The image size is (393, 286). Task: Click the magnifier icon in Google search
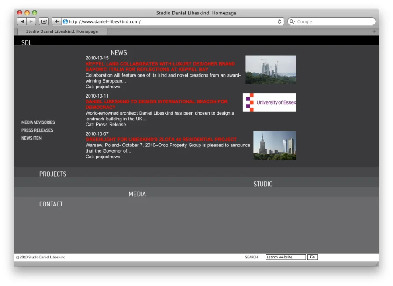click(292, 21)
